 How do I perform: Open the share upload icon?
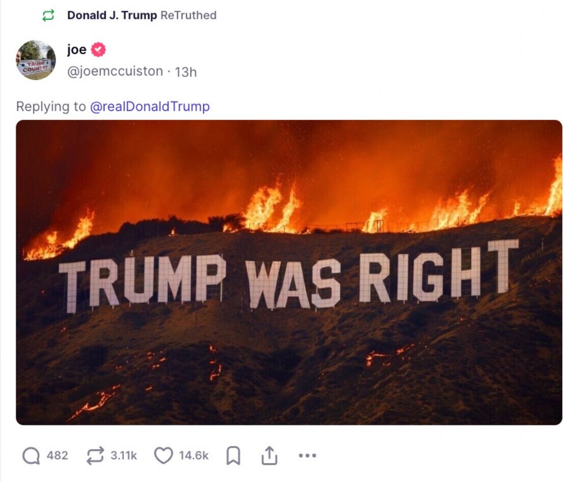click(269, 455)
